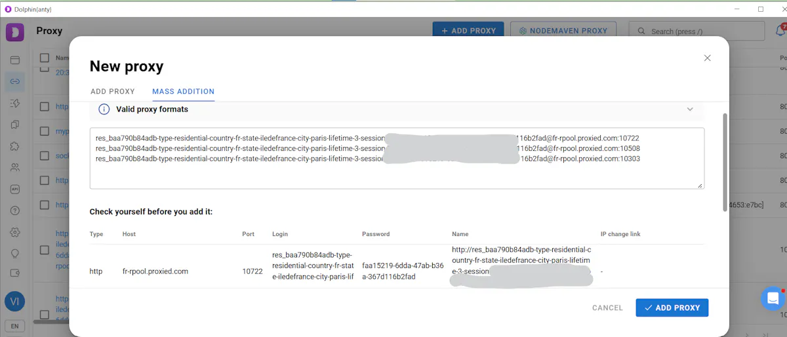Click the Dolphin{anty} title bar app icon
This screenshot has width=787, height=337.
point(8,9)
